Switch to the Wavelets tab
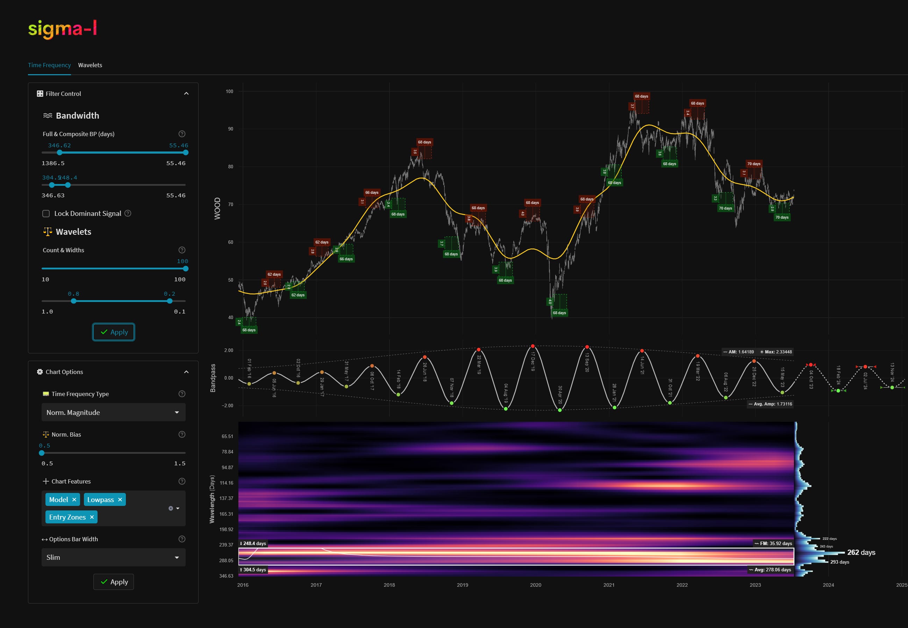 pyautogui.click(x=90, y=65)
